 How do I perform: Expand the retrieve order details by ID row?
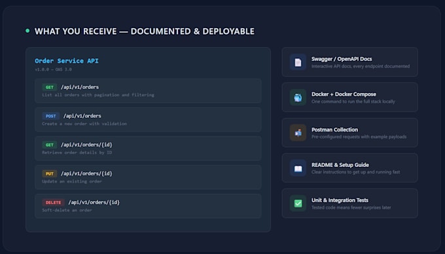148,149
